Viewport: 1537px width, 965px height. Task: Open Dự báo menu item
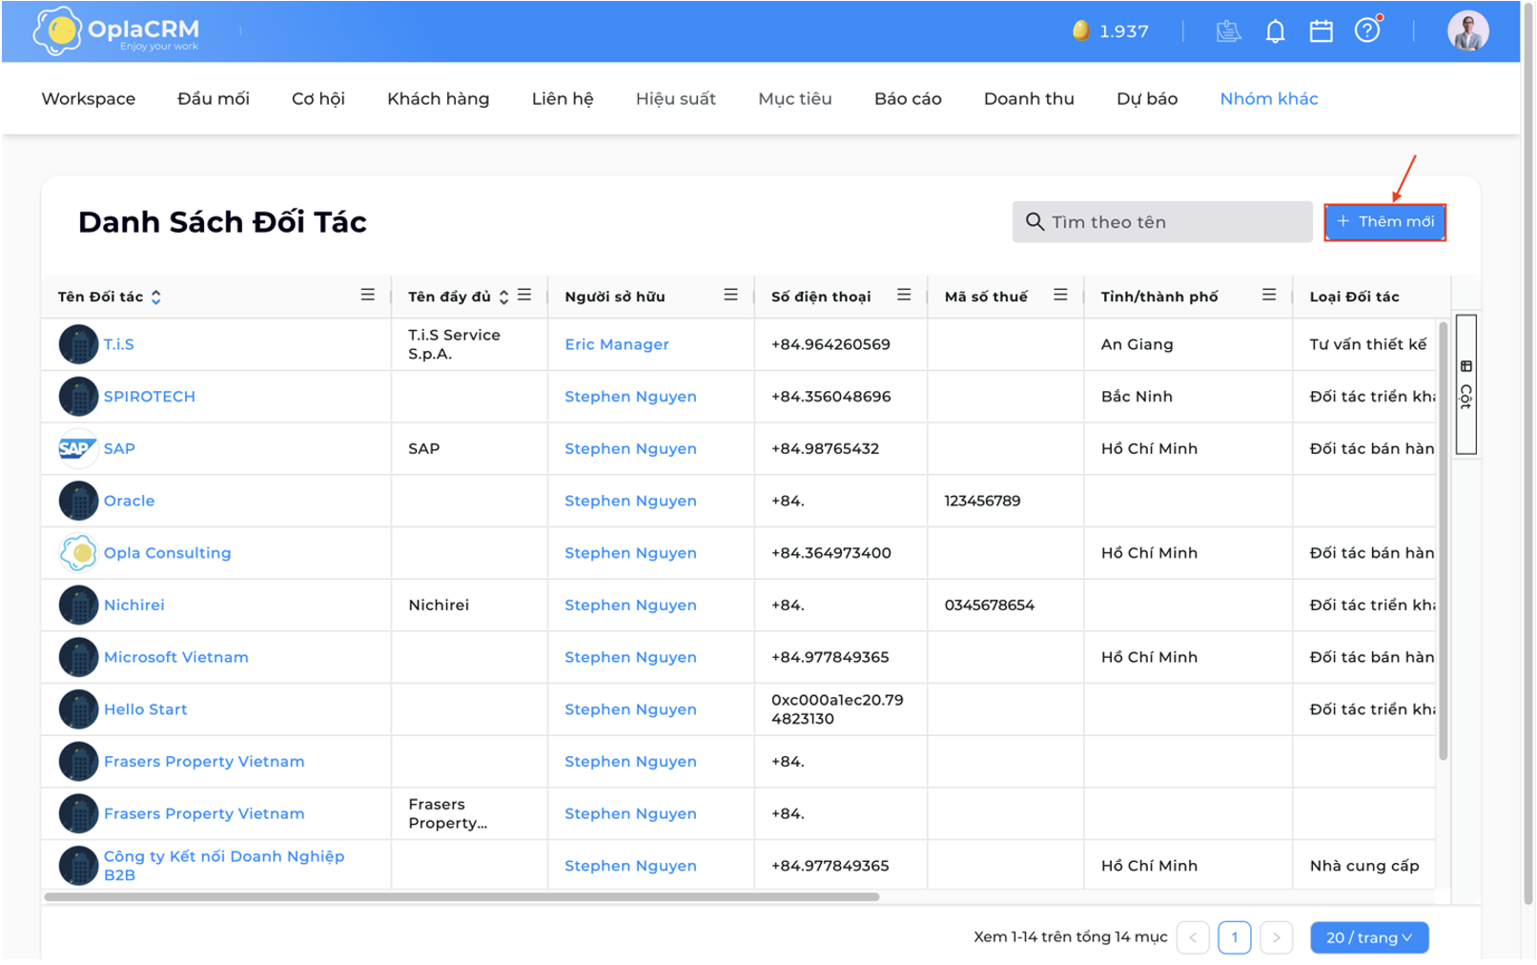(x=1147, y=98)
